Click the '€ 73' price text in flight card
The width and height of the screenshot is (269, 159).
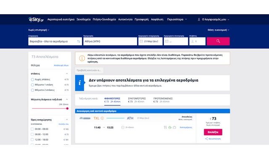point(213,118)
